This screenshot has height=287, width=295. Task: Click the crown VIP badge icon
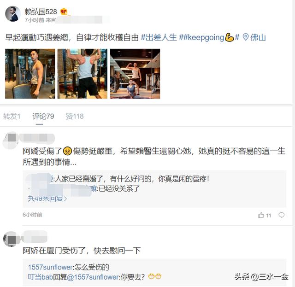[x=64, y=12]
